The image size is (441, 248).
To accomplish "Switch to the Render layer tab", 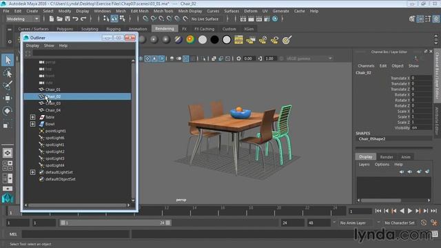I will tap(387, 157).
